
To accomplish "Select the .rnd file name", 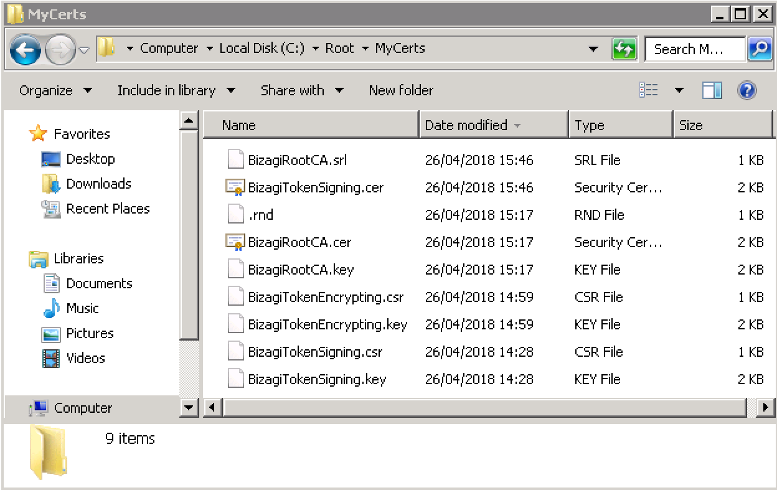I will 260,215.
